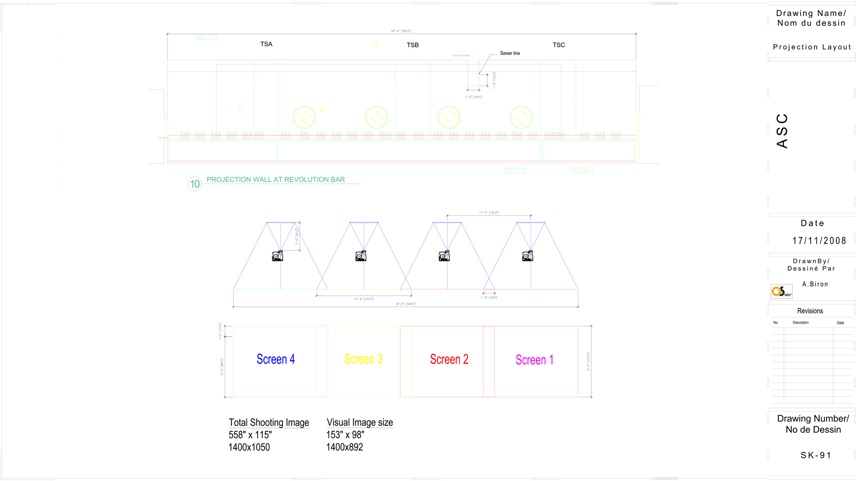
Task: Click the Projection Wall at Revolution Bar title
Action: pos(276,179)
